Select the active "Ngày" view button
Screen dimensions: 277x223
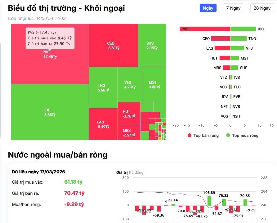coord(208,8)
